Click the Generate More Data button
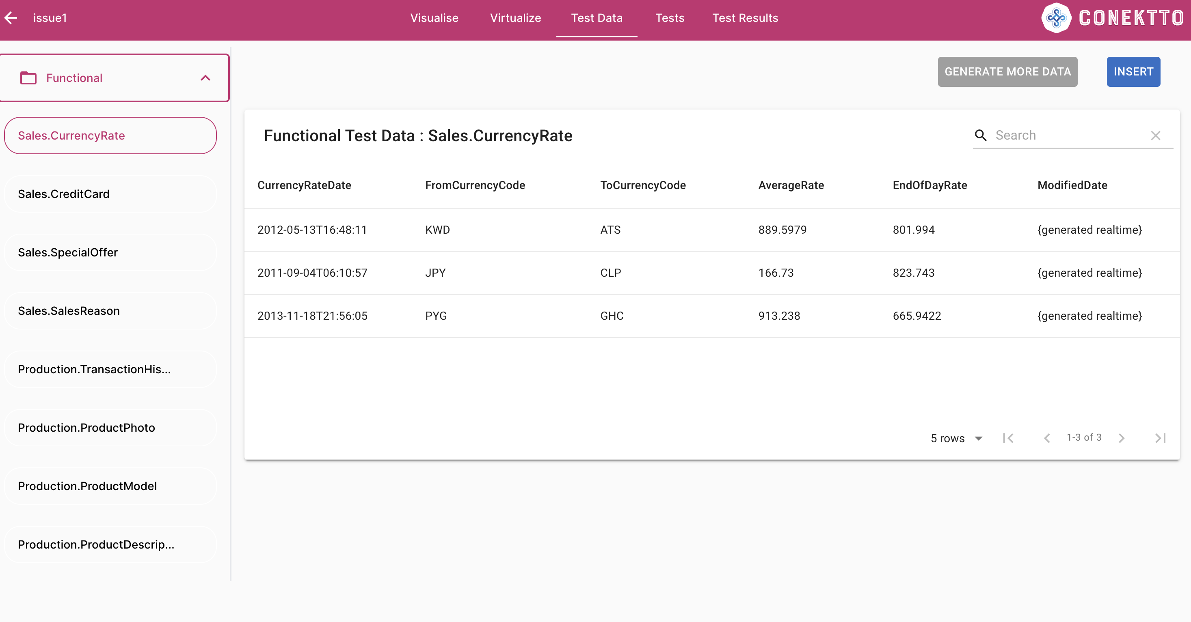This screenshot has width=1191, height=622. coord(1007,72)
